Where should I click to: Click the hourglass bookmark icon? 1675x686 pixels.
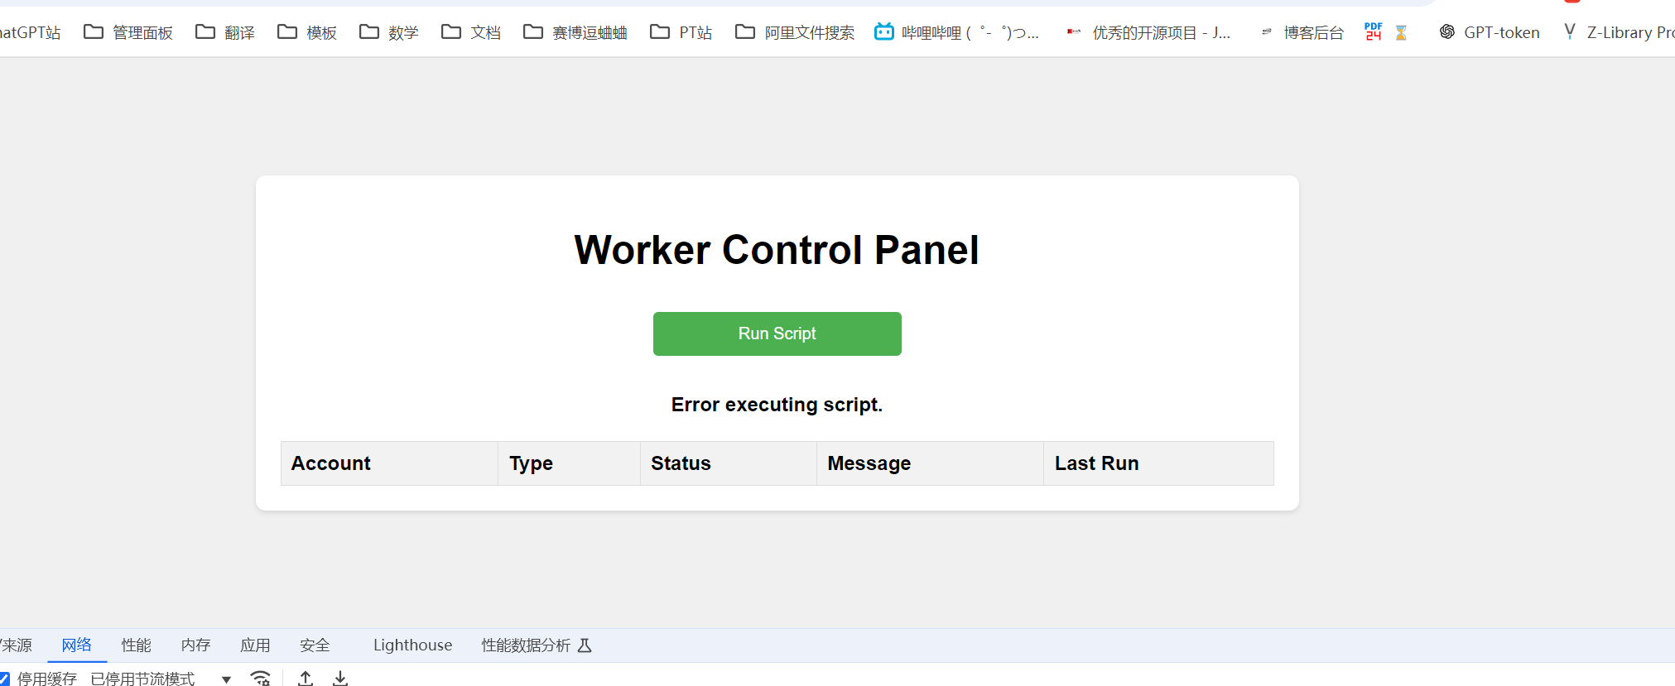1401,32
